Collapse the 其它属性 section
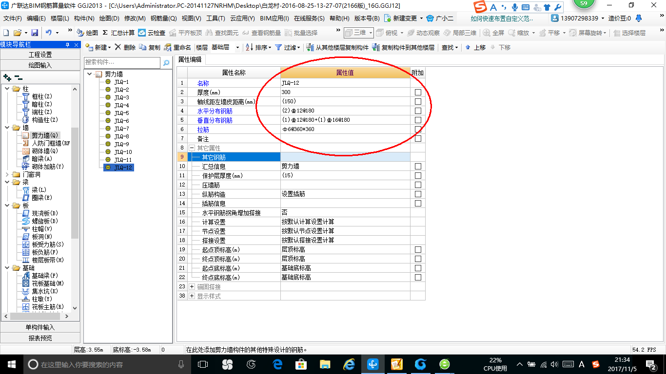 [192, 148]
